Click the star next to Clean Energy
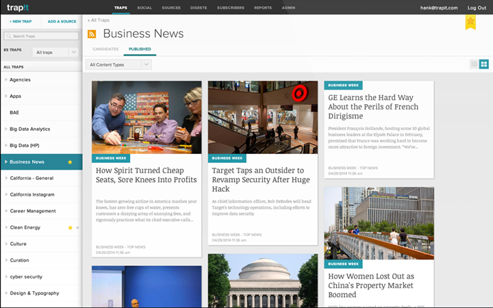The width and height of the screenshot is (493, 308). tap(70, 227)
